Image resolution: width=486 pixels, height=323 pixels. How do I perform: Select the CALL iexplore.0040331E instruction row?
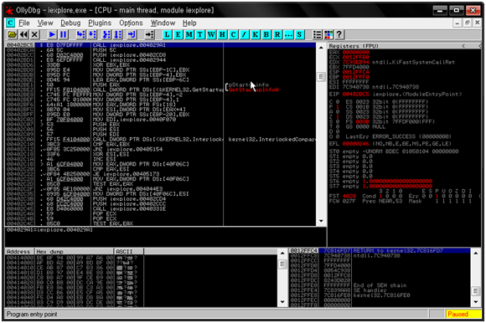(x=161, y=209)
